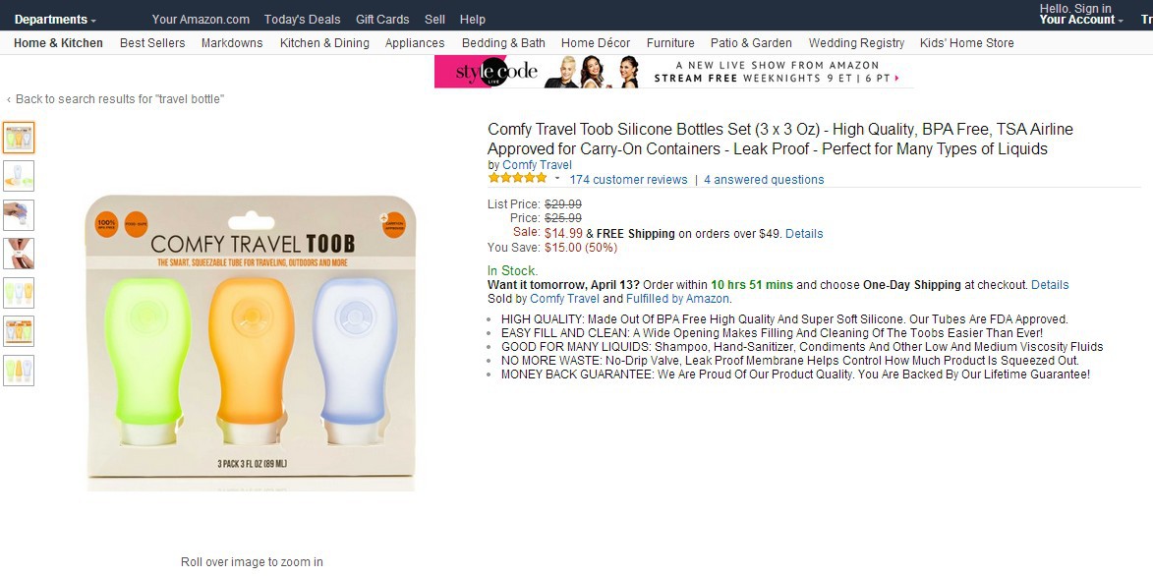Visit the Comfy Travel brand link under title

537,165
